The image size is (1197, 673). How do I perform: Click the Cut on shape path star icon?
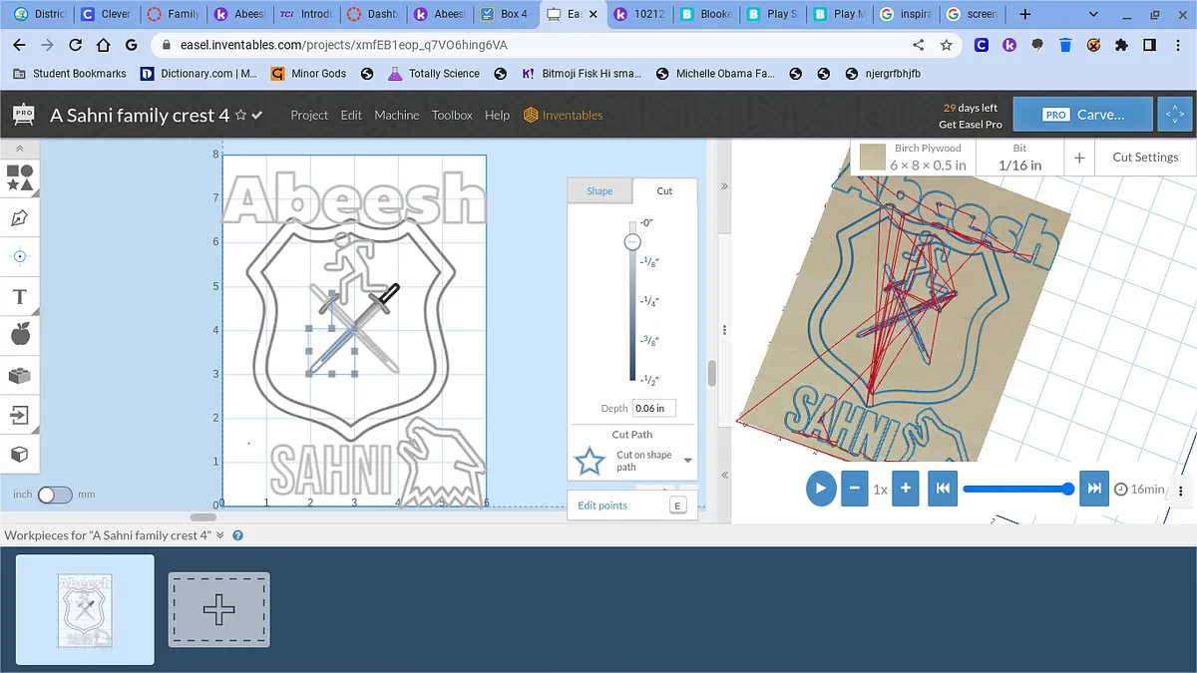tap(590, 462)
